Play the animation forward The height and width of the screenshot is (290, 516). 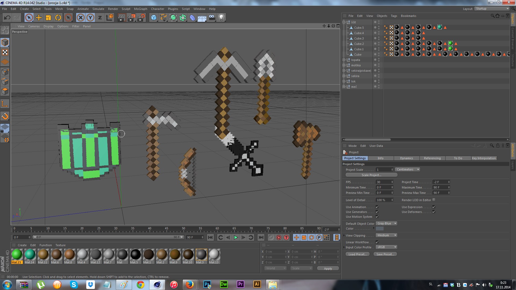(x=236, y=237)
